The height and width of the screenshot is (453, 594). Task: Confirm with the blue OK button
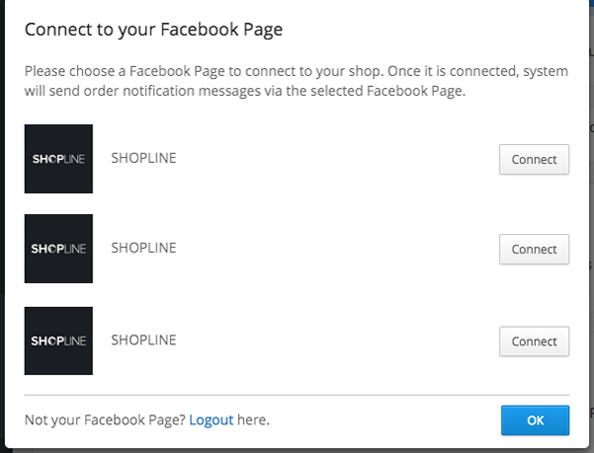pos(535,420)
